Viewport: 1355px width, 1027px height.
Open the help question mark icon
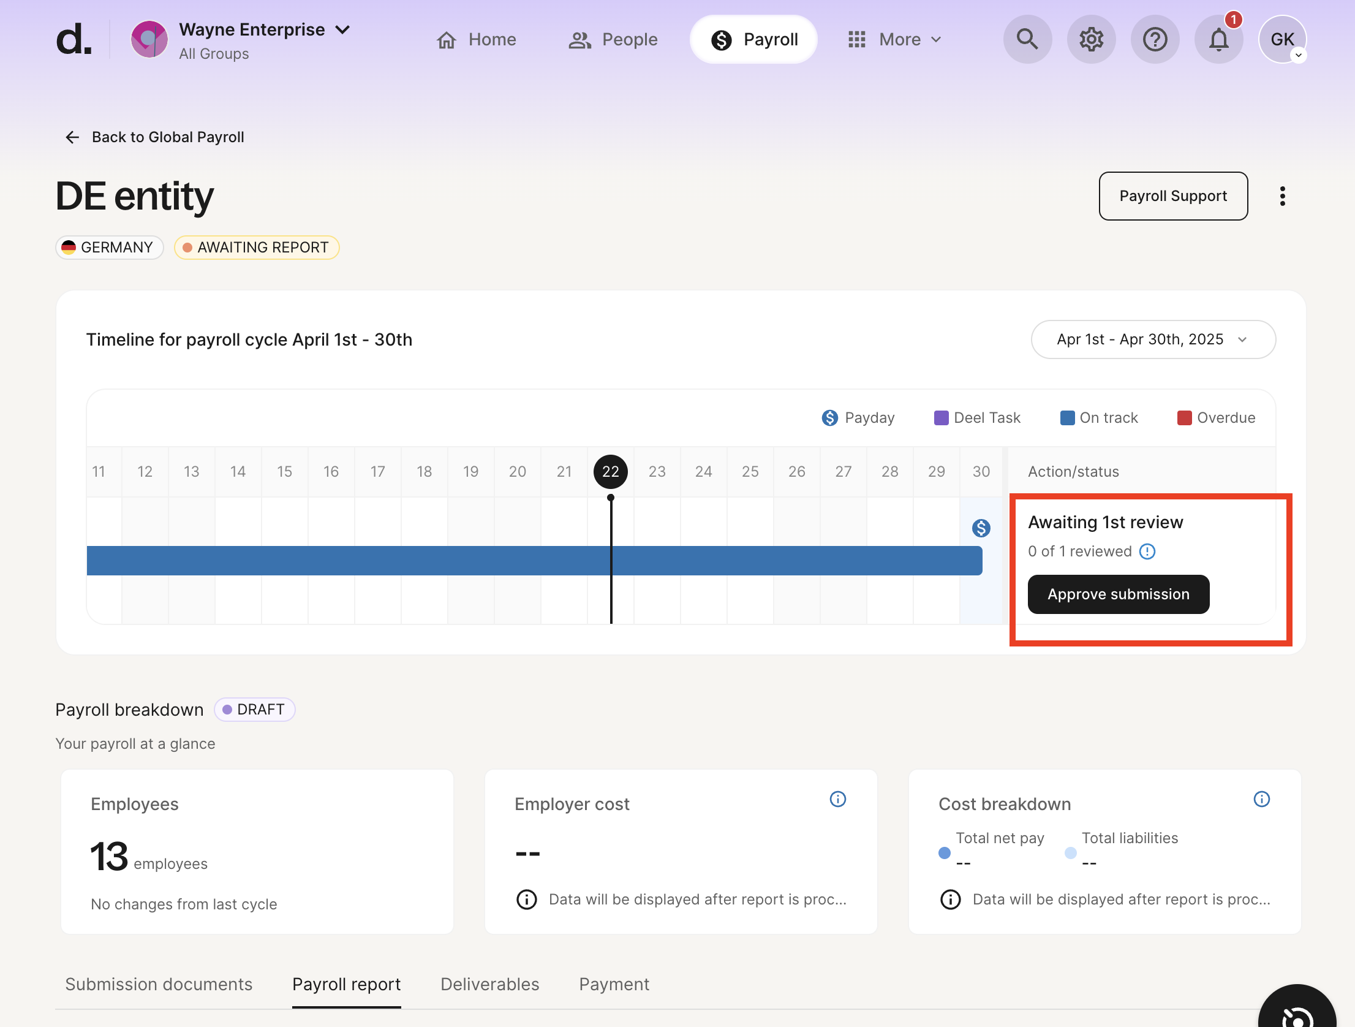point(1155,39)
